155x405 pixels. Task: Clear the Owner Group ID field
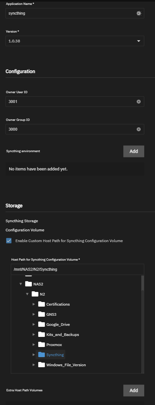click(x=138, y=129)
